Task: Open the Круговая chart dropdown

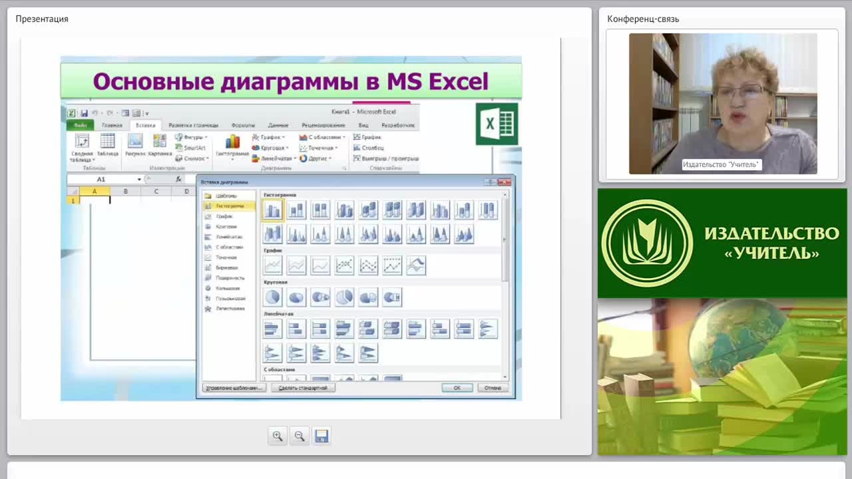Action: pos(270,148)
